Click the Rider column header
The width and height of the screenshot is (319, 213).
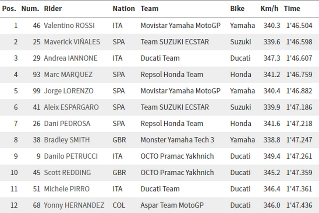point(53,9)
